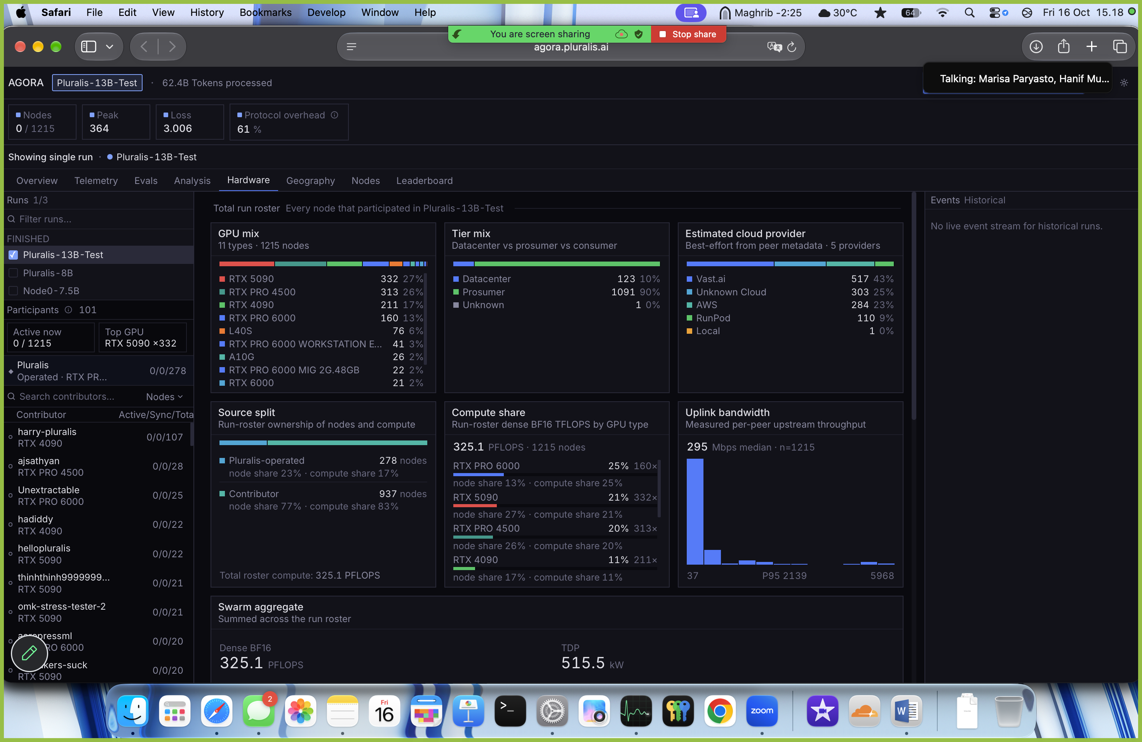This screenshot has width=1142, height=742.
Task: Click the green pencil edit button
Action: click(x=29, y=652)
